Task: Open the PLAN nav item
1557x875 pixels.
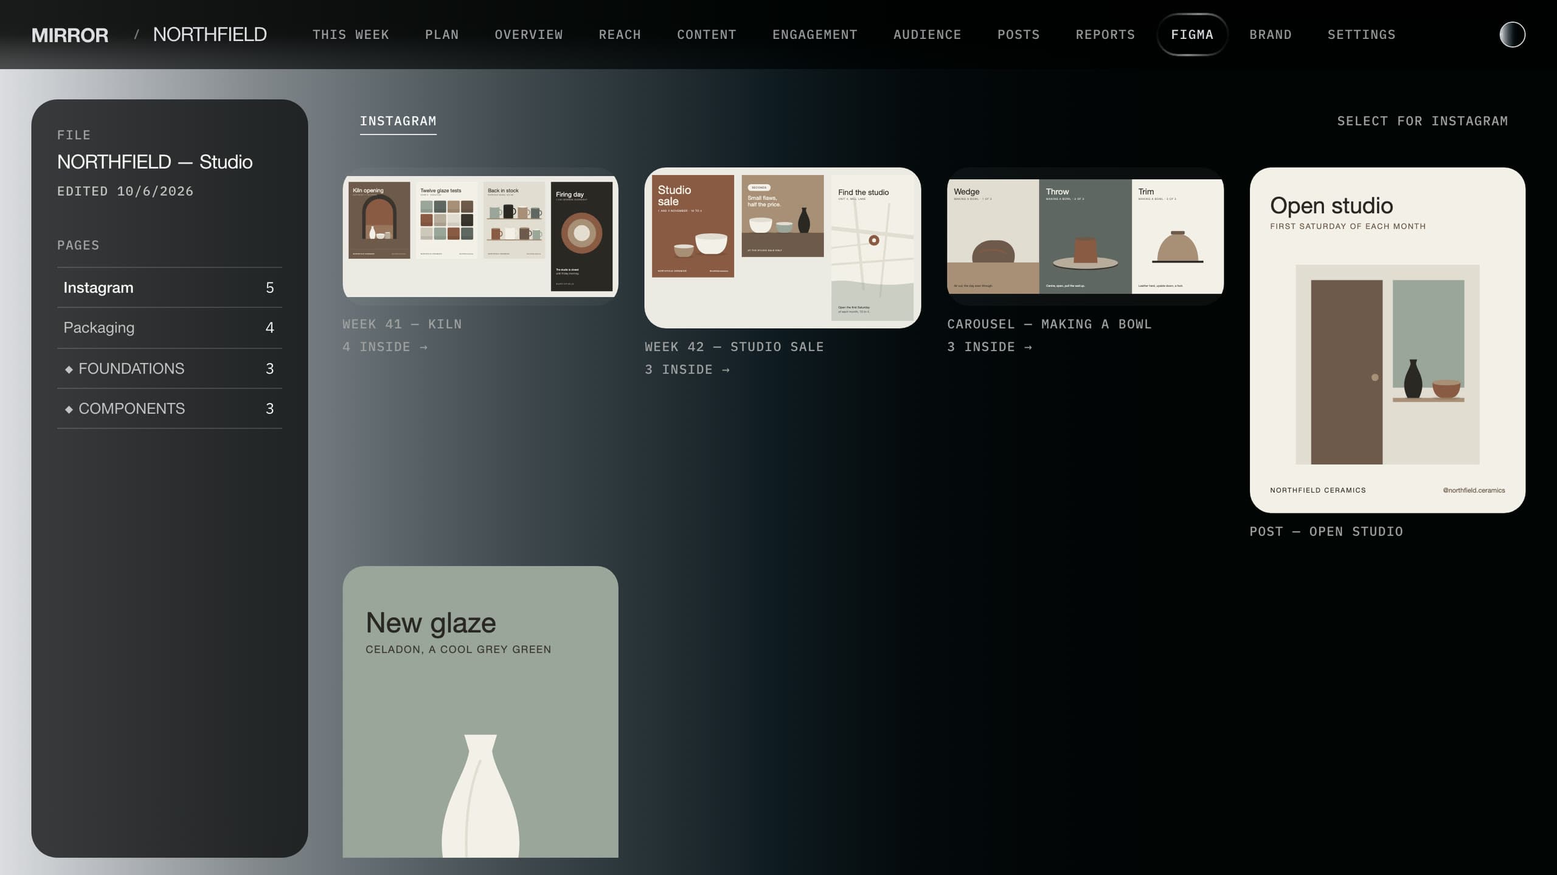Action: click(x=442, y=35)
